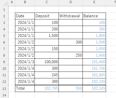Click withdrawal value 300 in row 6
Screen dimensions: 116x98
click(71, 42)
